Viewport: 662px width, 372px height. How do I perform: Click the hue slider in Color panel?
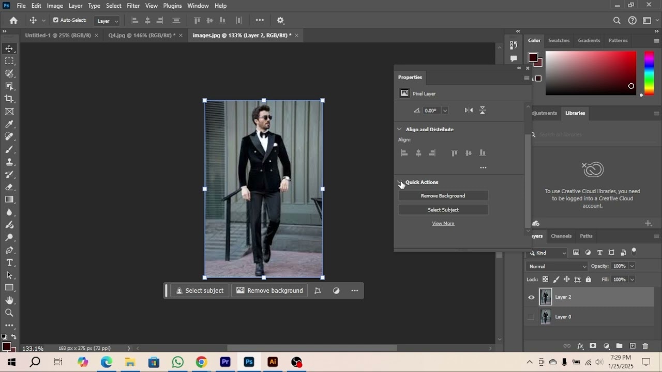point(649,73)
